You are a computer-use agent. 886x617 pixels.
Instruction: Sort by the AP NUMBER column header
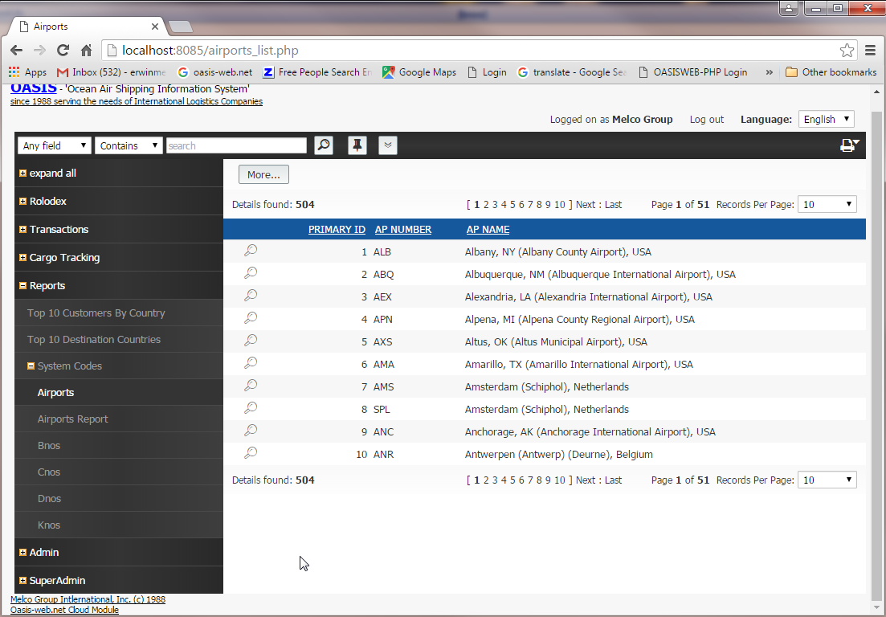click(403, 230)
